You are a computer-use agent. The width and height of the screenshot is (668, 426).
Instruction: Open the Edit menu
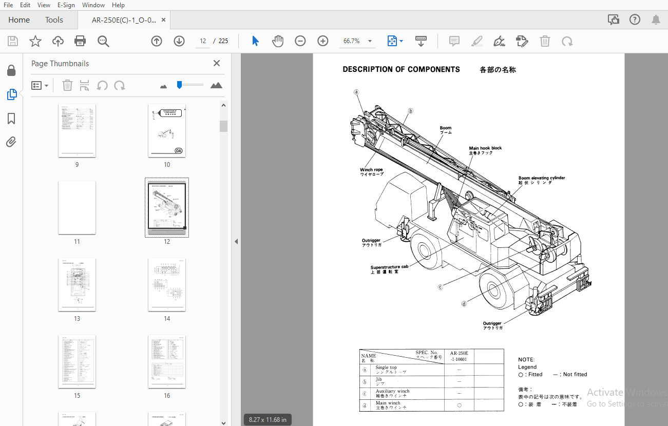pyautogui.click(x=25, y=5)
